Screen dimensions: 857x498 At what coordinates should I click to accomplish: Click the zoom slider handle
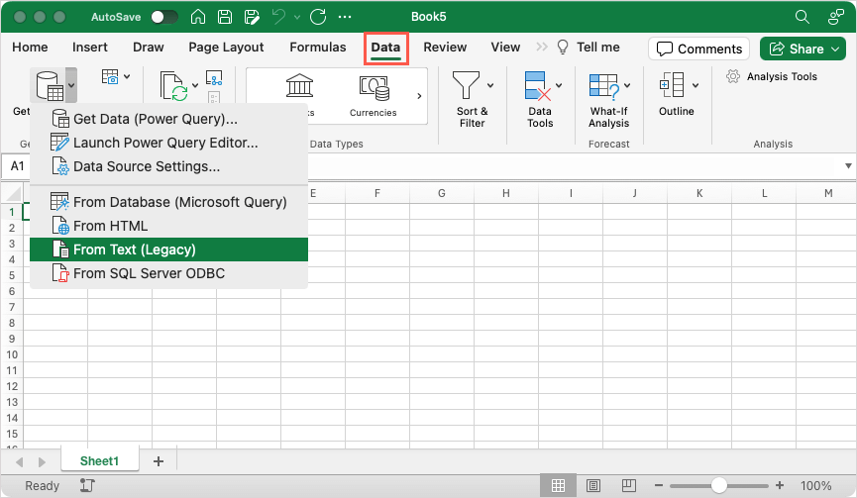(719, 486)
